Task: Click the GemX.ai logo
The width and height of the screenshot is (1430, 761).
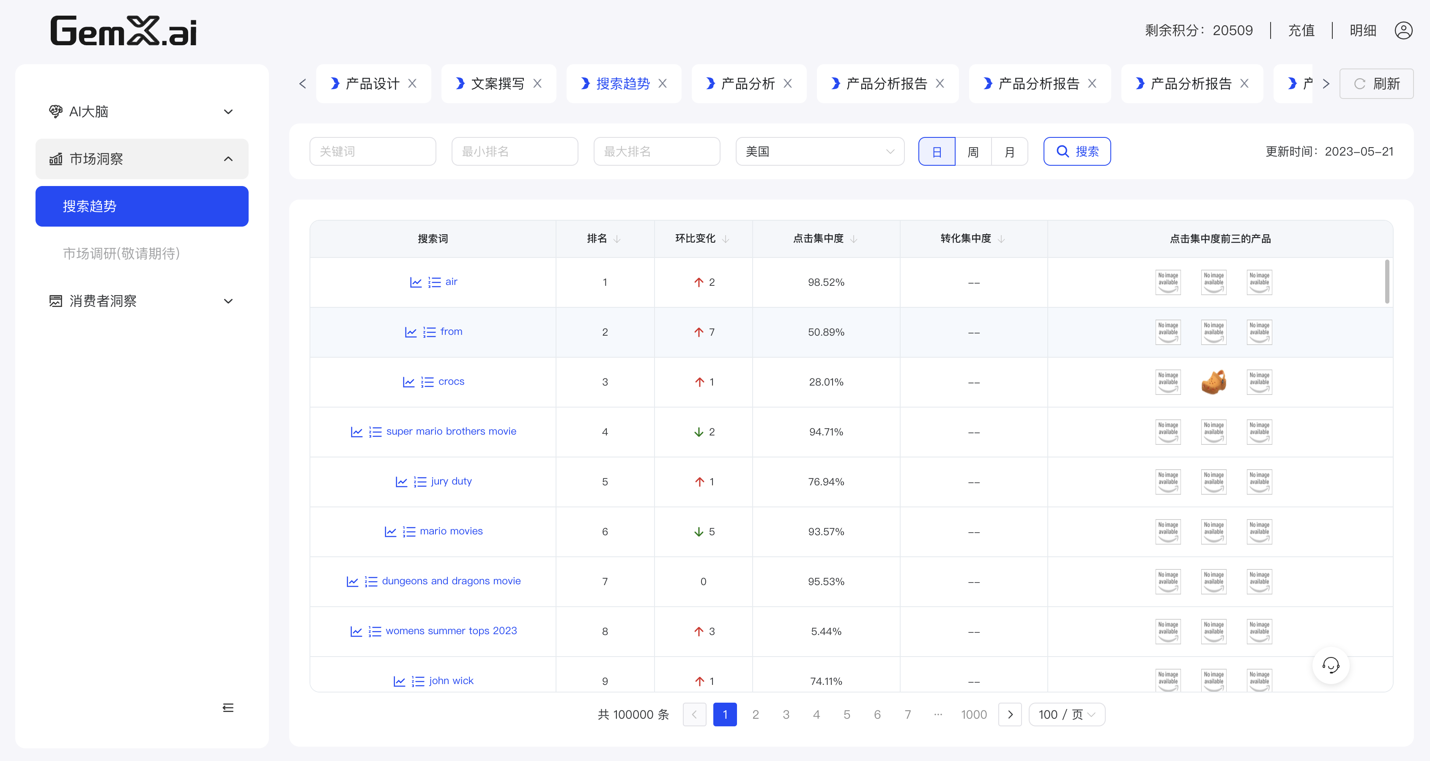Action: click(123, 30)
